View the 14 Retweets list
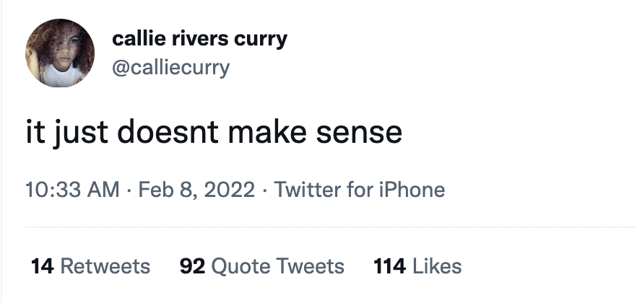Image resolution: width=637 pixels, height=303 pixels. [x=90, y=266]
